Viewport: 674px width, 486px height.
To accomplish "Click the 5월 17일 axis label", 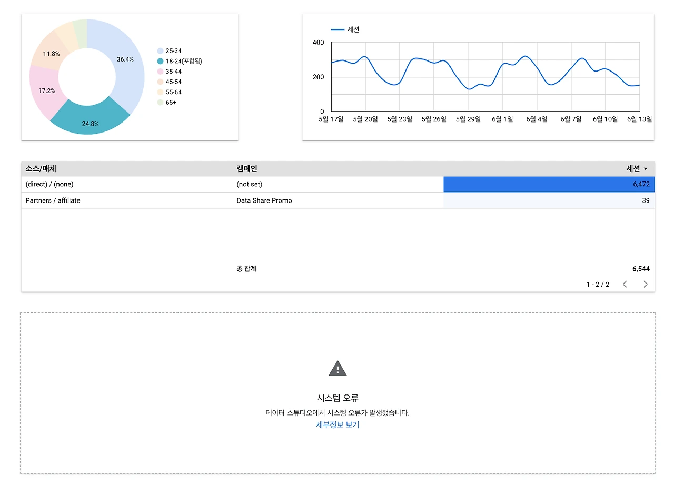I will (x=331, y=119).
